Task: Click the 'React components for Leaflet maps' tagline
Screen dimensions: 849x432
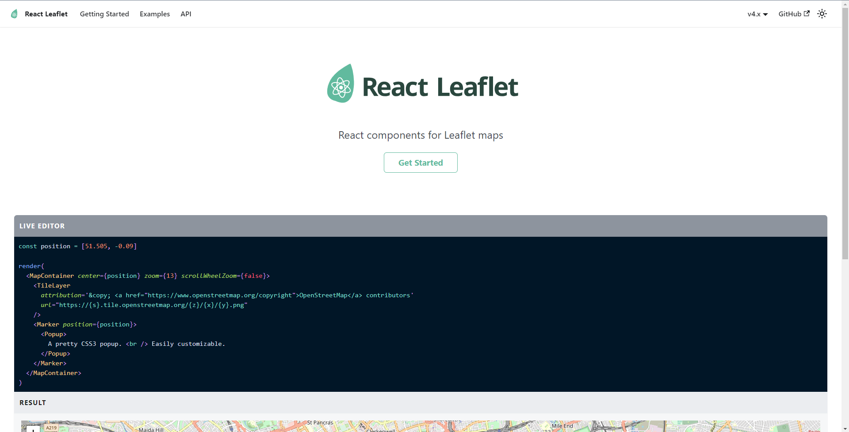Action: point(421,135)
